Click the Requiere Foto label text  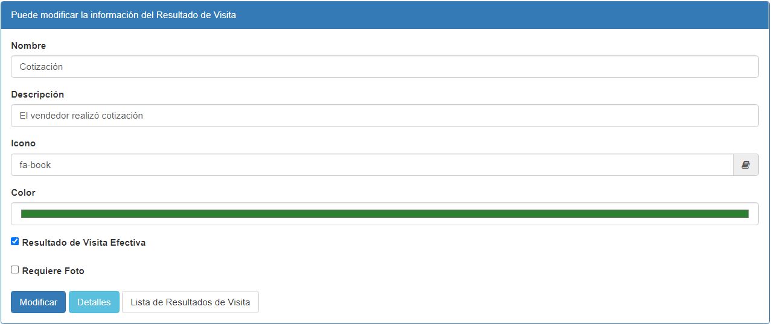click(53, 271)
